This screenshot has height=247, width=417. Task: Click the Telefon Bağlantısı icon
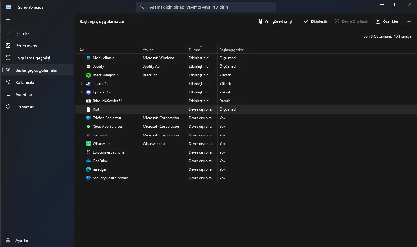coord(88,118)
